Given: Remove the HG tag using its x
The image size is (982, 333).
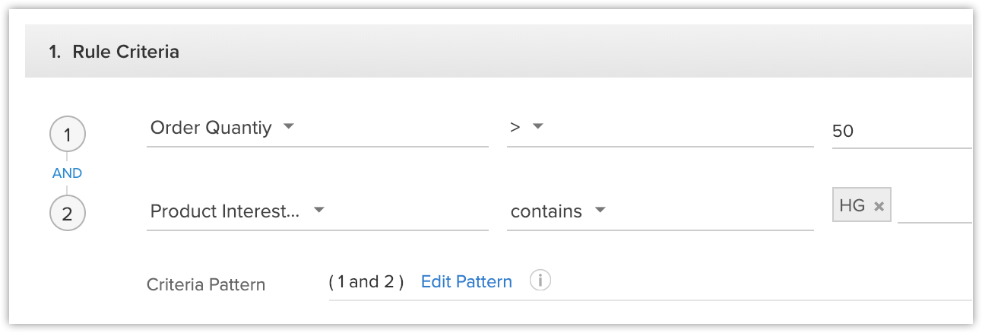Looking at the screenshot, I should point(879,206).
